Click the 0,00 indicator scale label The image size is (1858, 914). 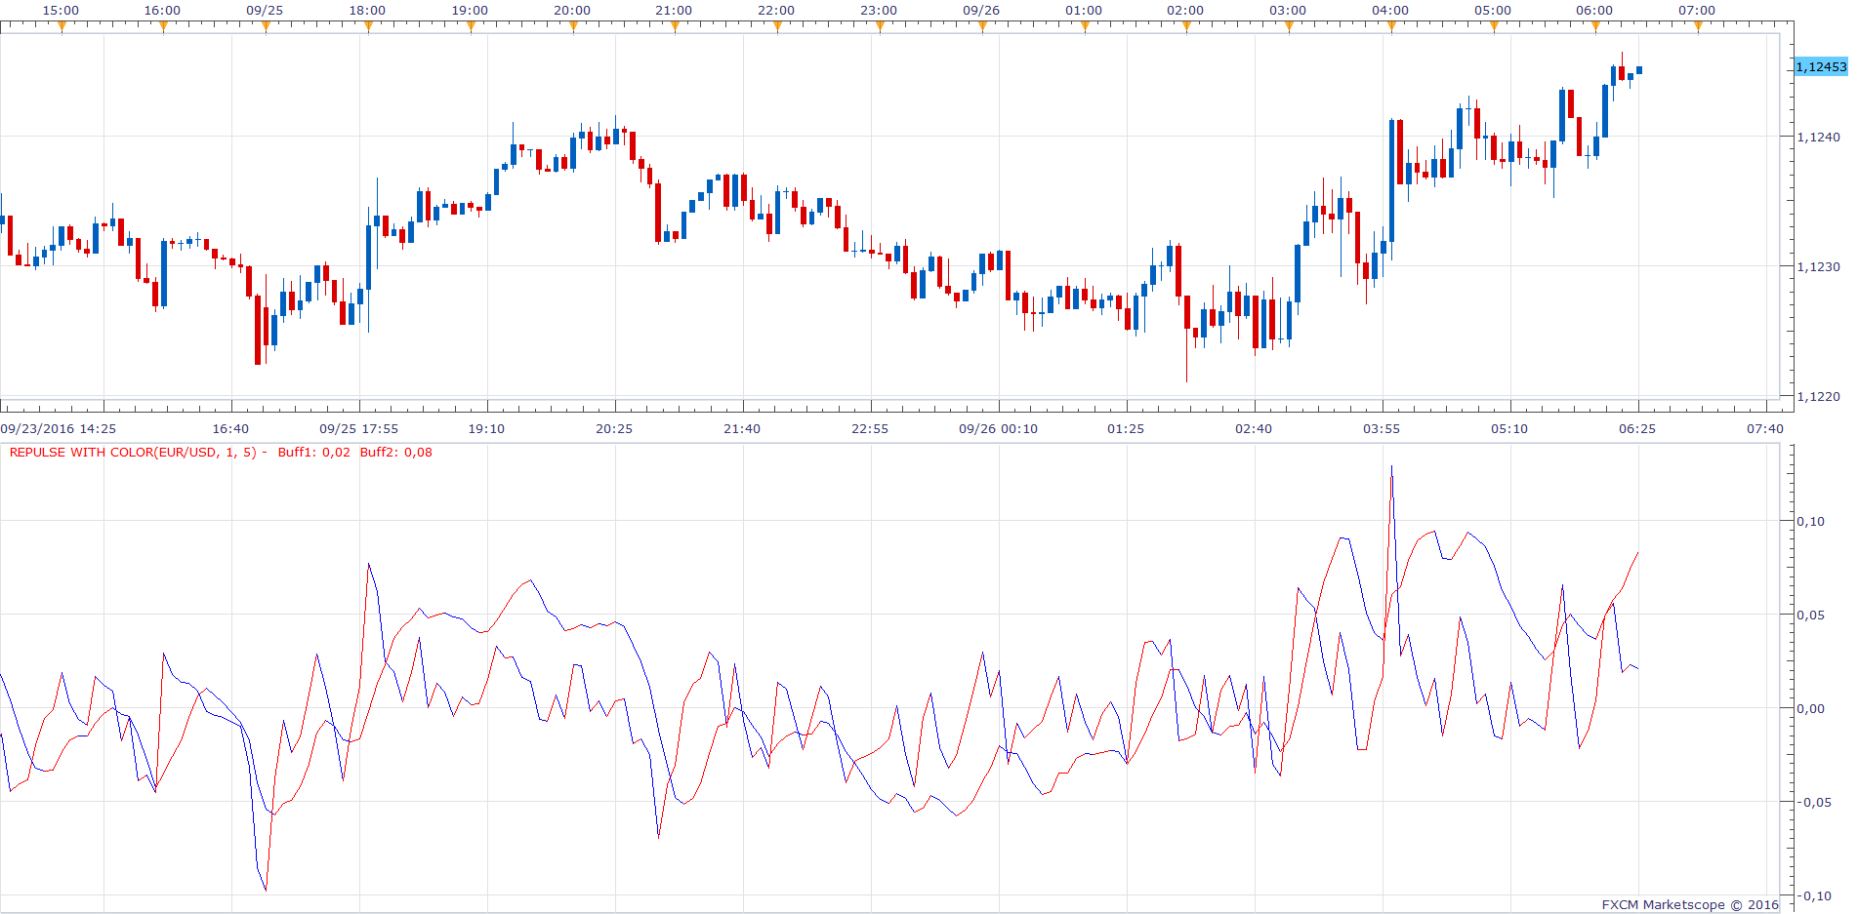point(1811,709)
